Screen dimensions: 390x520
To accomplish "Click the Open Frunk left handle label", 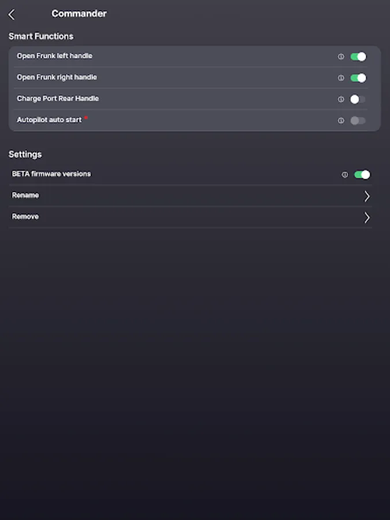I will click(54, 56).
